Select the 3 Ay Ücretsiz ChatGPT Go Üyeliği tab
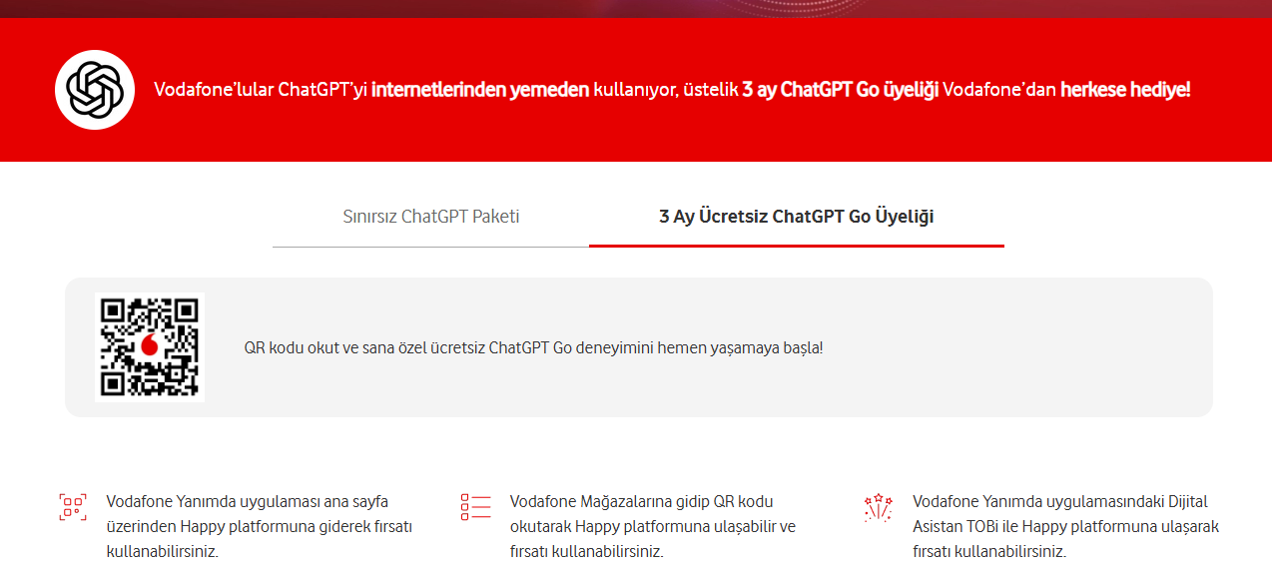The height and width of the screenshot is (572, 1272). click(797, 217)
